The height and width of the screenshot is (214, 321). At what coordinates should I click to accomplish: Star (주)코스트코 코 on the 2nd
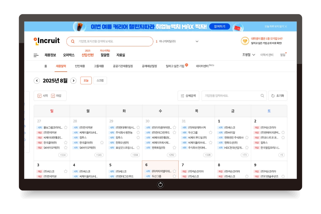pos(283,137)
